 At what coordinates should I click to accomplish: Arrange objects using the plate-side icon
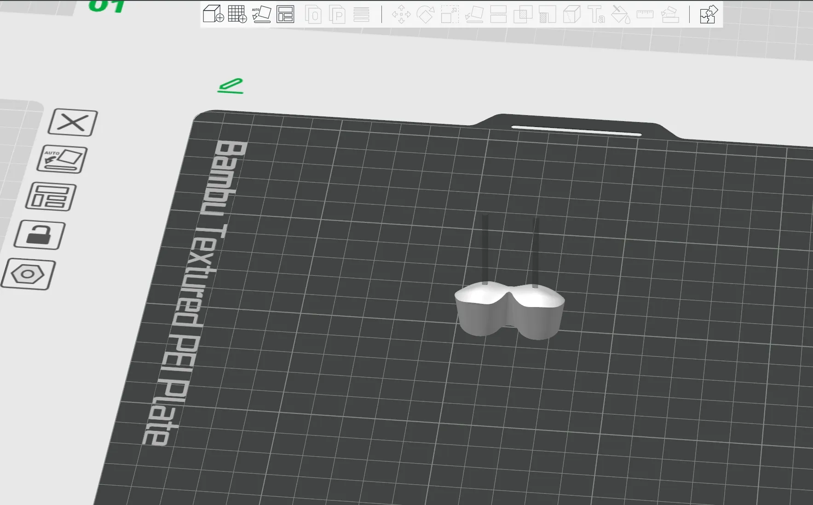tap(51, 197)
